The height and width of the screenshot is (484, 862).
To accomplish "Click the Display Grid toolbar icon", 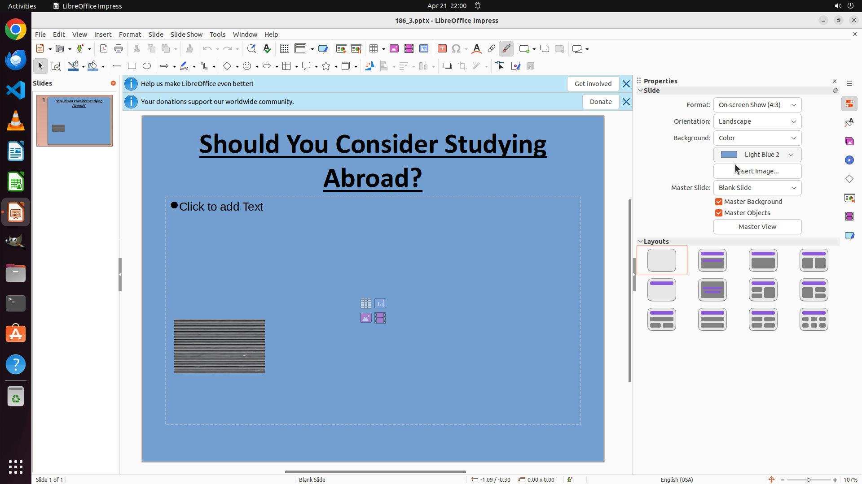I will pyautogui.click(x=285, y=49).
